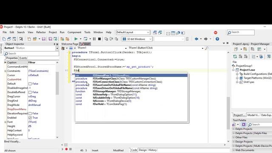The image size is (272, 153).
Task: Click the red record macro button
Action: 66,149
